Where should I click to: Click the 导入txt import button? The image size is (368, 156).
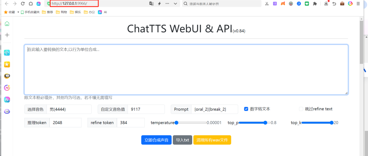[x=183, y=140]
